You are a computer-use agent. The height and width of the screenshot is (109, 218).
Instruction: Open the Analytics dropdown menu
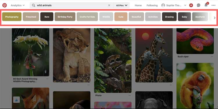[x=18, y=5]
